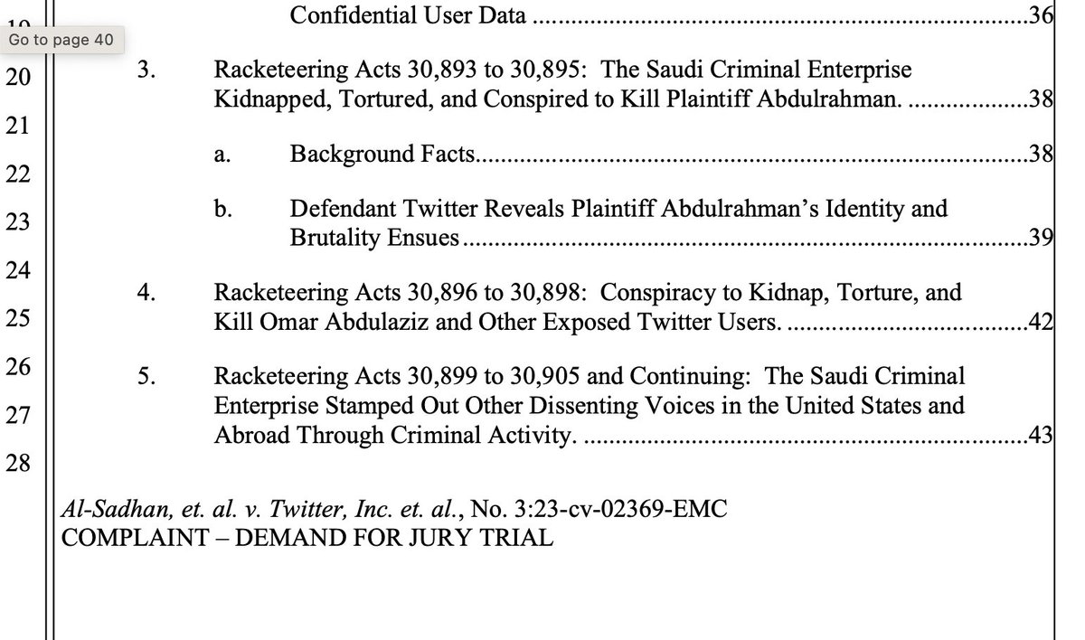Screen dimensions: 1085x640
Task: Select the subsection letter "b." marker
Action: pos(222,211)
